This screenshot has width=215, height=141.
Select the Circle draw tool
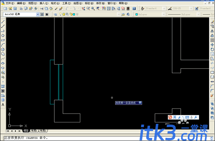3,50
